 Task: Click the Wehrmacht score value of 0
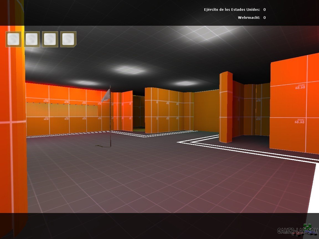[264, 18]
